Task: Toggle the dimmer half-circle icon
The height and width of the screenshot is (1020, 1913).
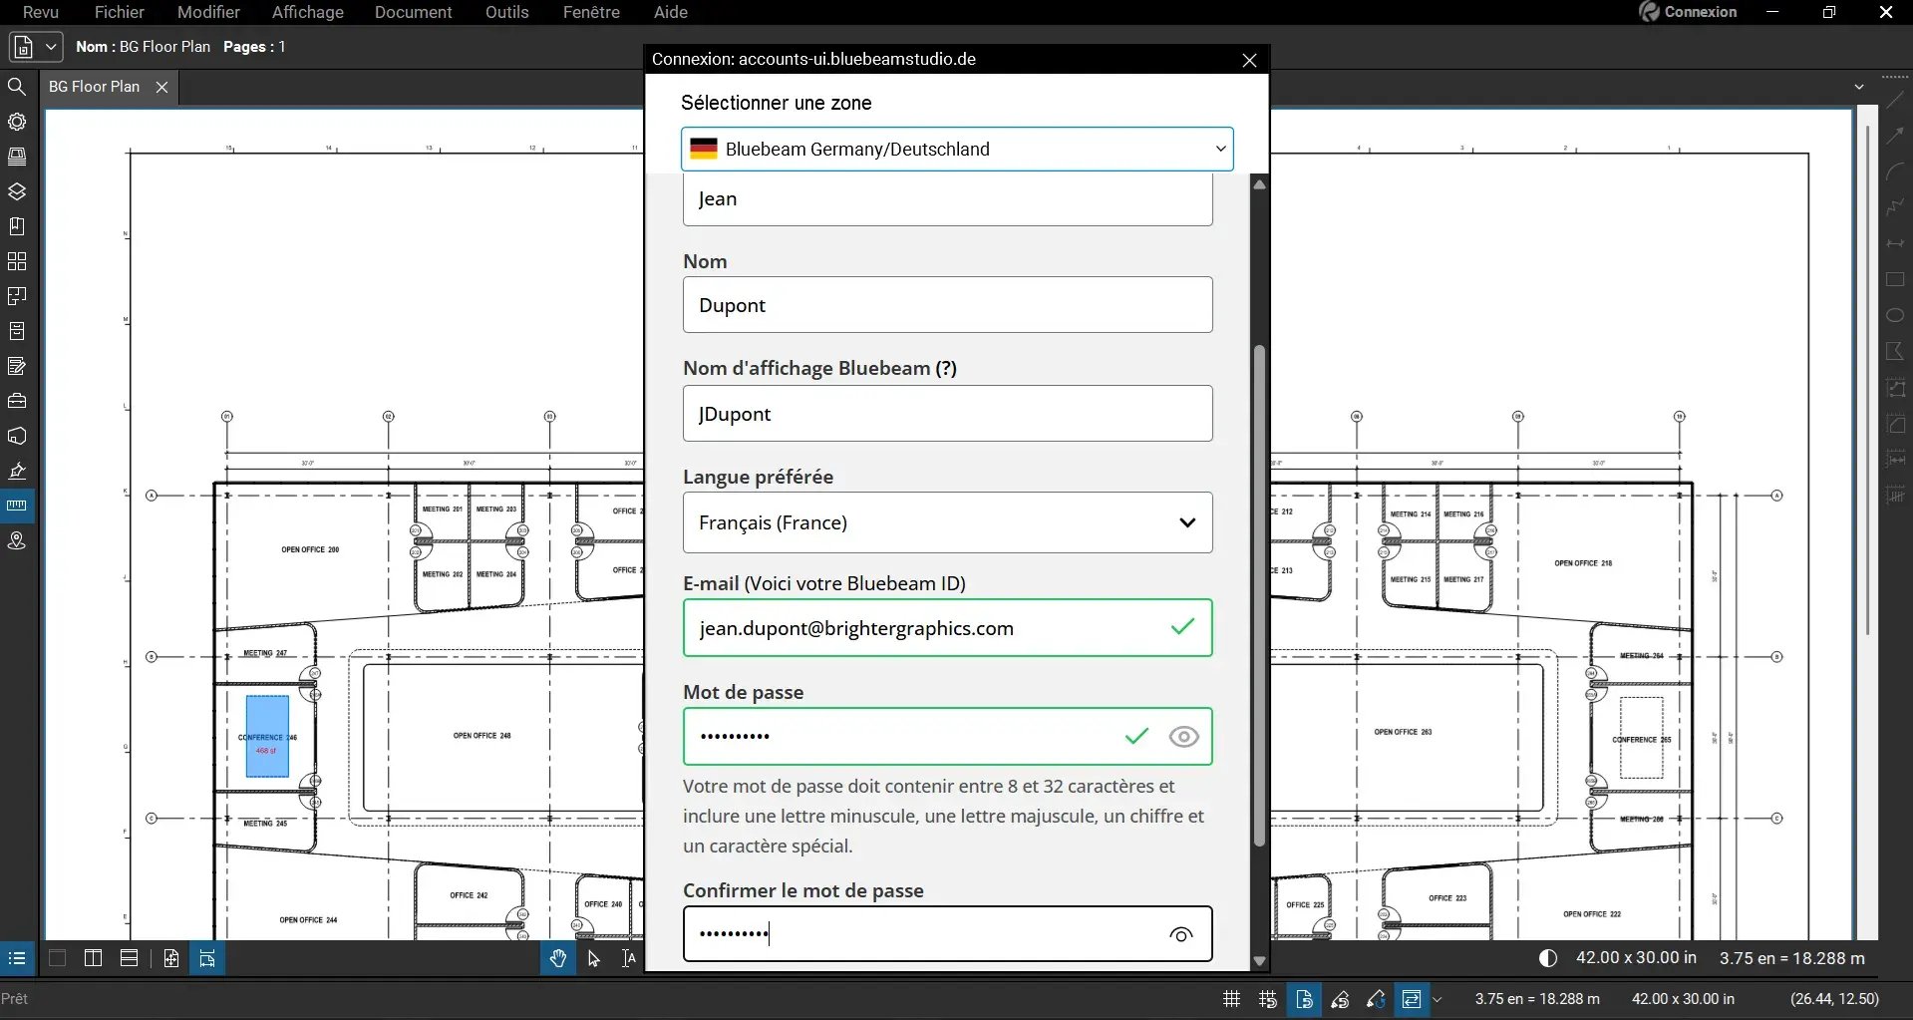Action: (1548, 958)
